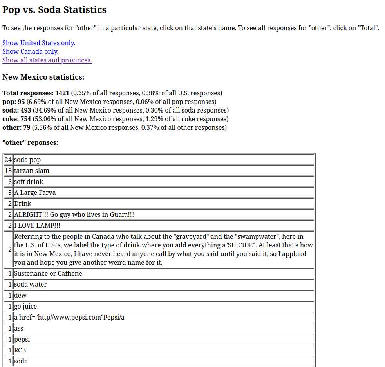Screen dimensions: 385x367
Task: Click the 'dew' table cell
Action: click(164, 295)
